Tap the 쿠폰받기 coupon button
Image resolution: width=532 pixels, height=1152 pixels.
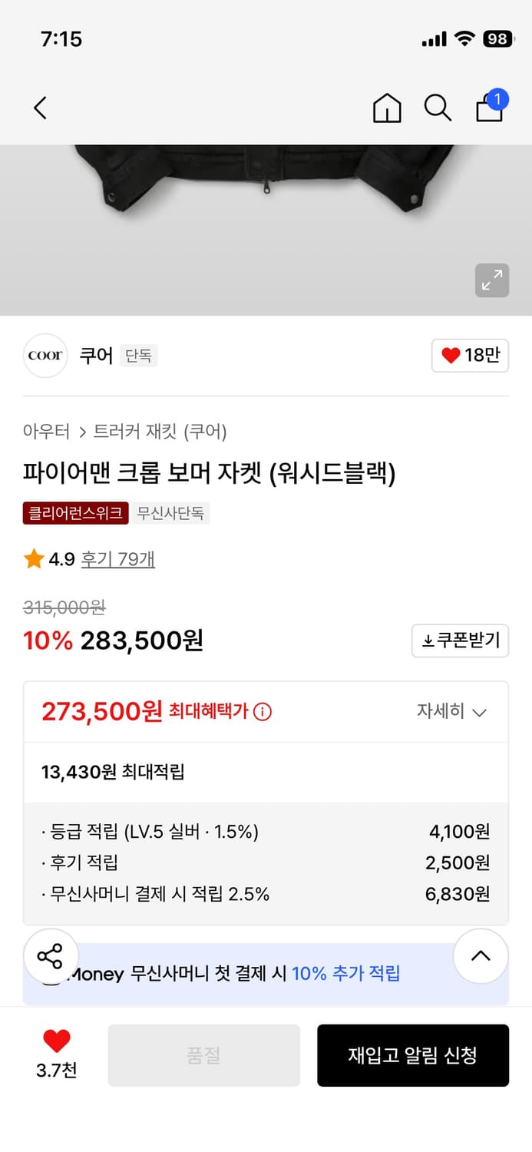[460, 641]
